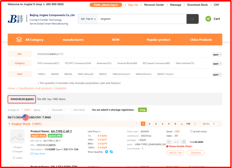Image resolution: width=232 pixels, height=168 pixels.
Task: Open the China Products menu item
Action: (x=201, y=40)
